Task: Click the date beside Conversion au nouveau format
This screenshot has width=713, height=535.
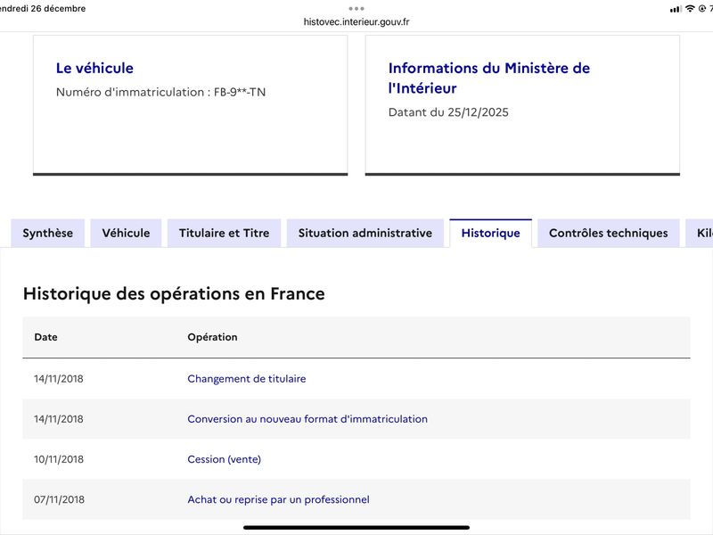Action: click(x=59, y=419)
